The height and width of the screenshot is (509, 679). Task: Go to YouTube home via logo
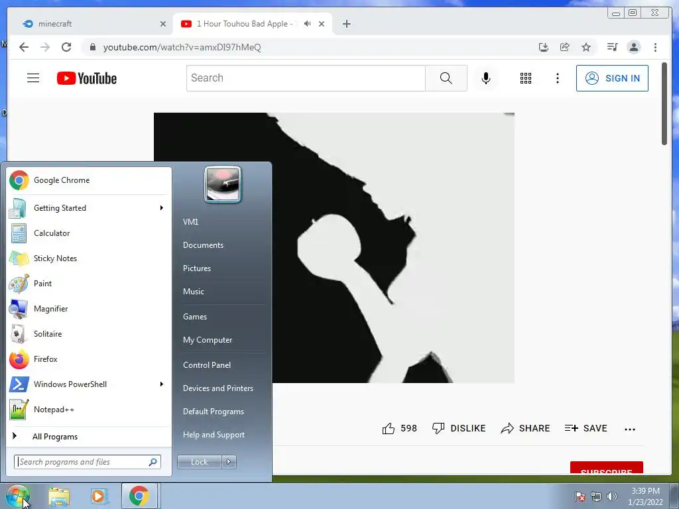(87, 78)
